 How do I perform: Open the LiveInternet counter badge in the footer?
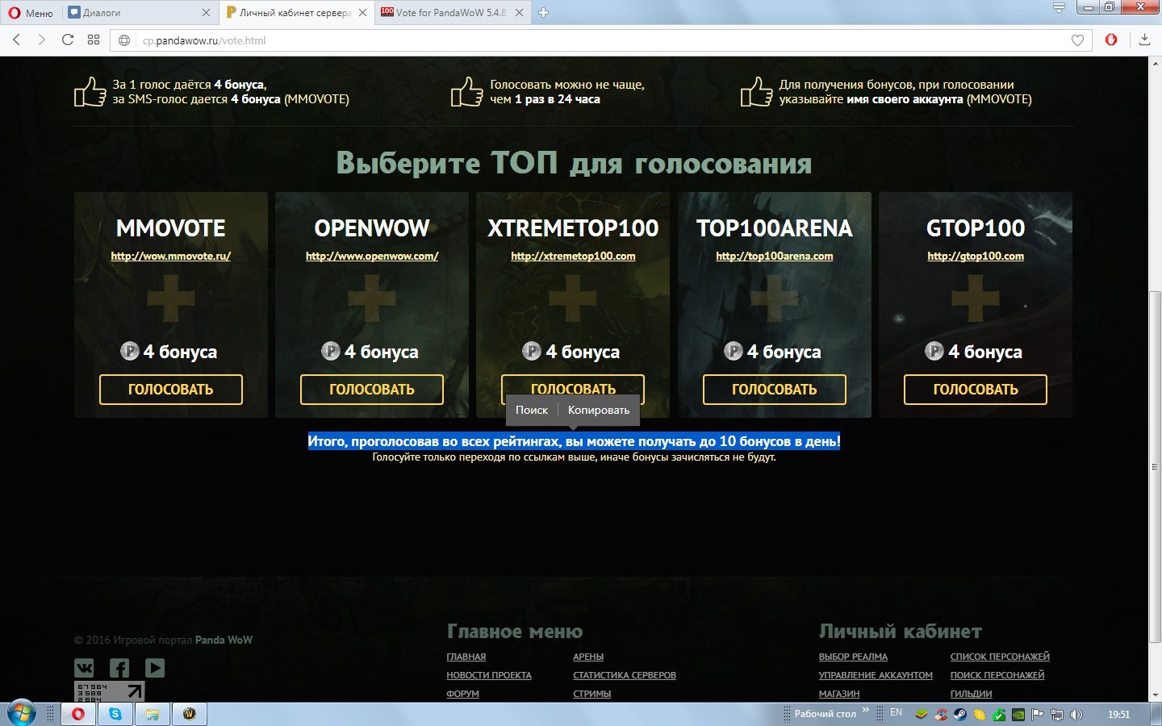(x=110, y=691)
